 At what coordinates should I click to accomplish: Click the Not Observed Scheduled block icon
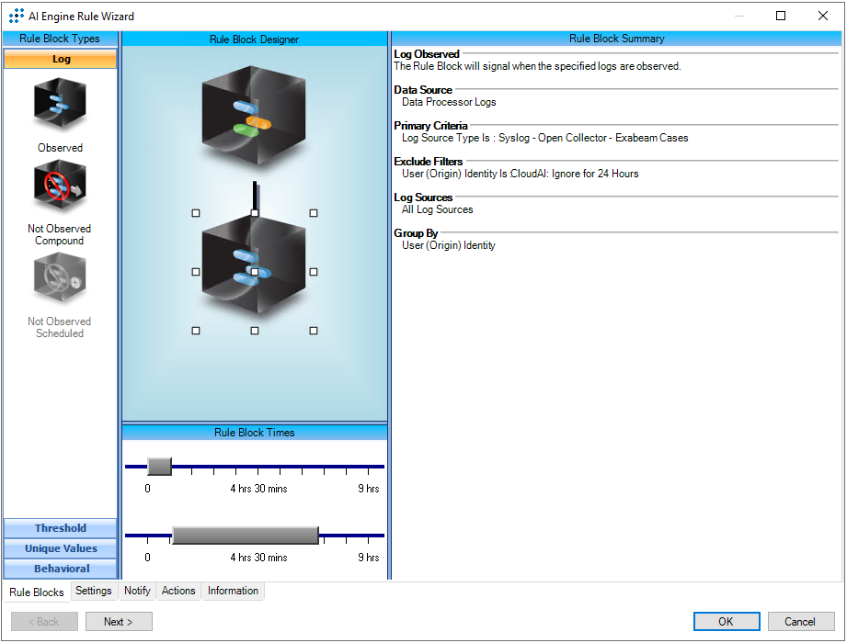pos(60,279)
